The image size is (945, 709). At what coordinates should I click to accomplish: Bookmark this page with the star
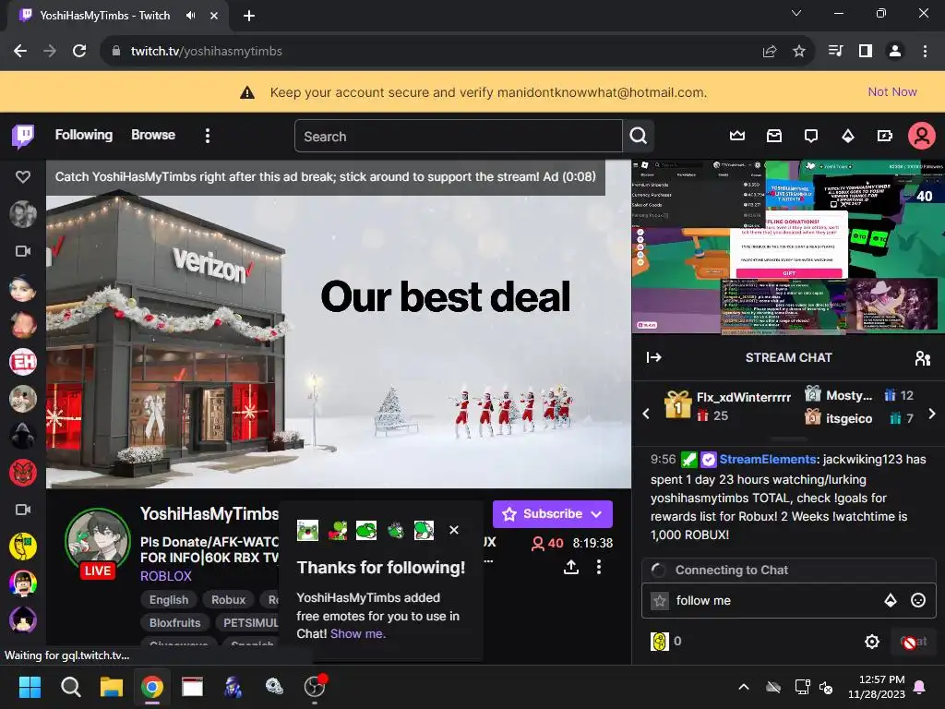click(799, 52)
